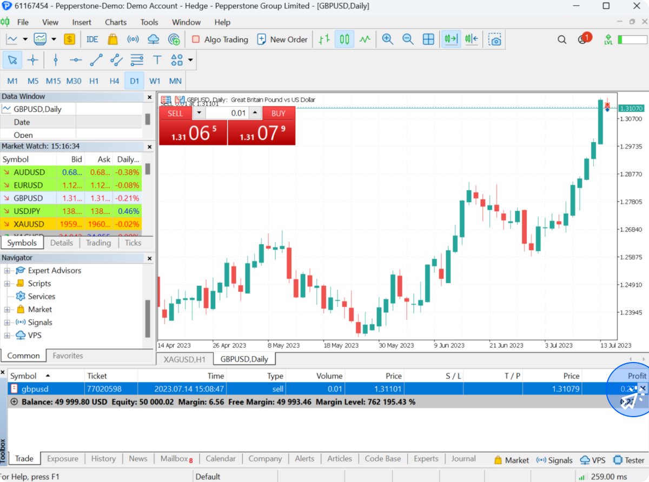Open account notifications with red badge
Screen dimensions: 649x482
click(584, 38)
